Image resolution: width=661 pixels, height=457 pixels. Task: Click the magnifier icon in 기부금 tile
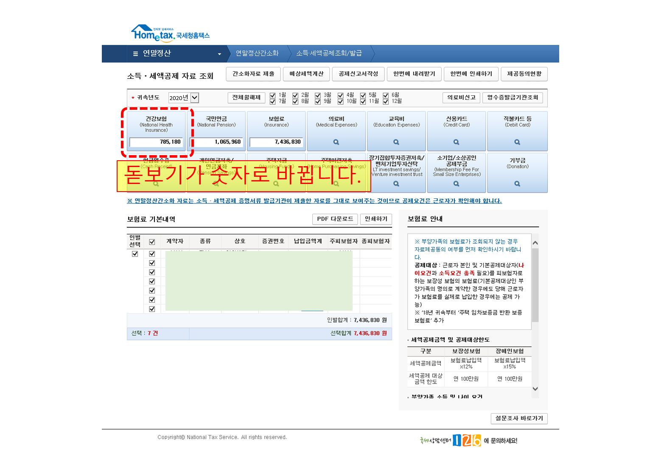[517, 184]
